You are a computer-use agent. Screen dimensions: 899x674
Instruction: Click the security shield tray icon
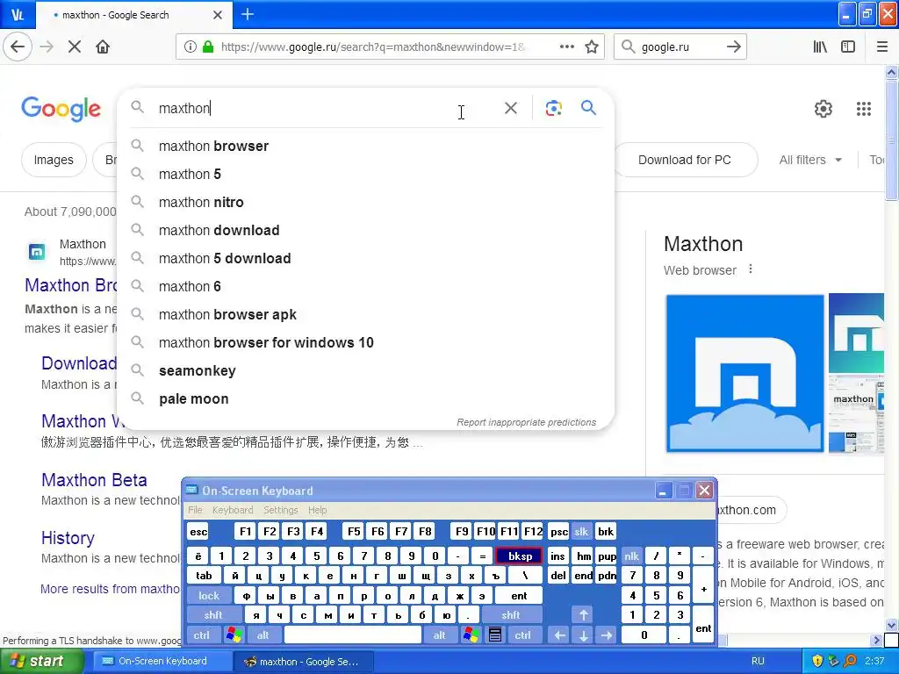pyautogui.click(x=817, y=661)
